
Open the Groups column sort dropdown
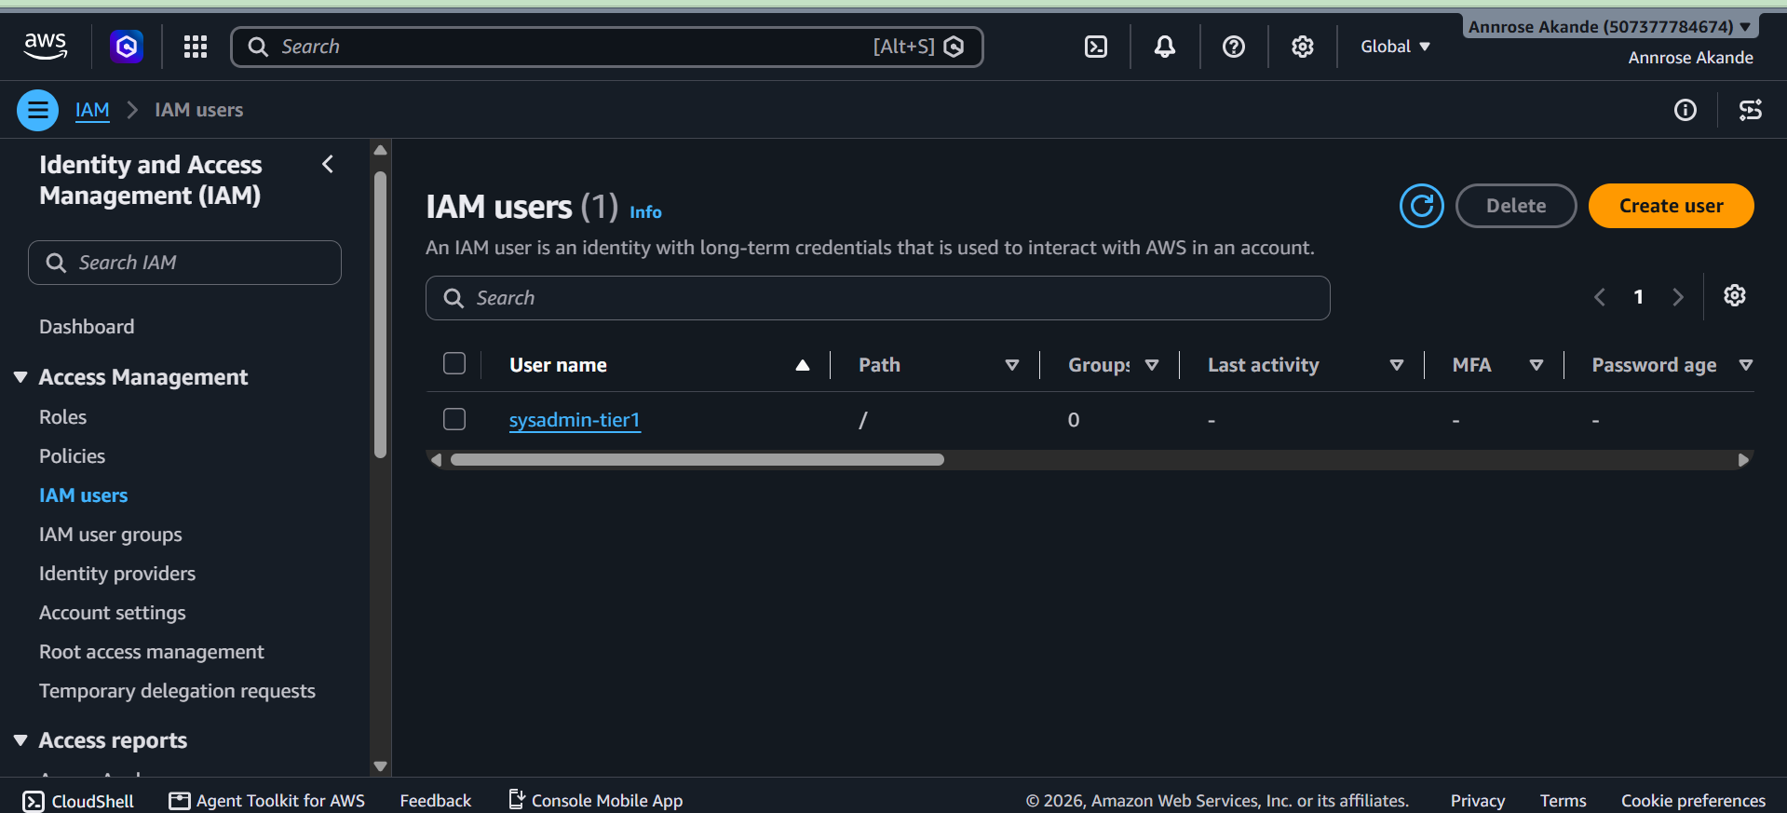click(x=1152, y=365)
